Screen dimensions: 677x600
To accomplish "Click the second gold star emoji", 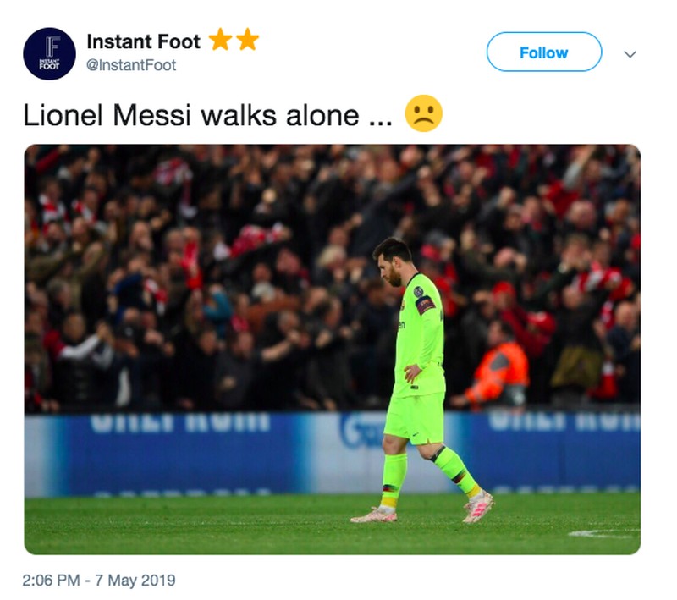I will [x=247, y=40].
